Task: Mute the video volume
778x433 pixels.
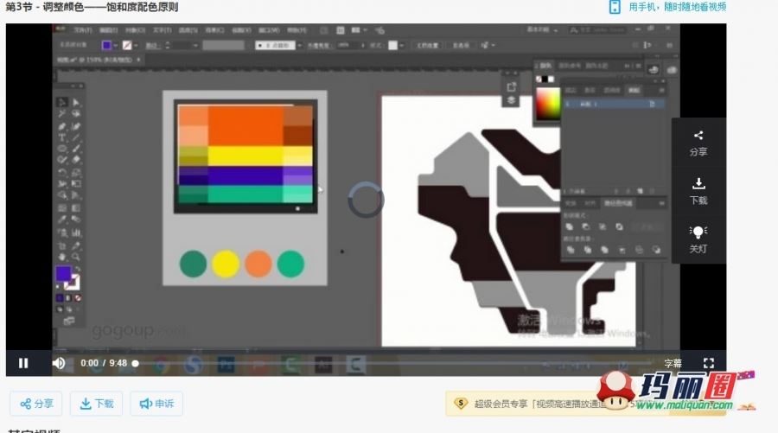Action: pyautogui.click(x=59, y=363)
